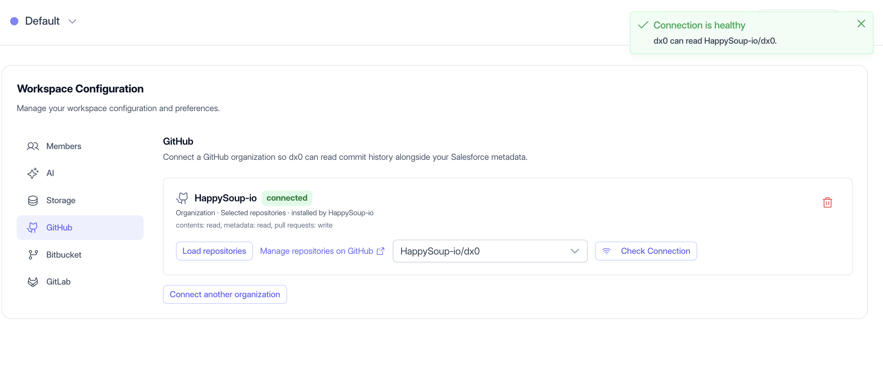
Task: Open the Members settings section
Action: pos(80,147)
